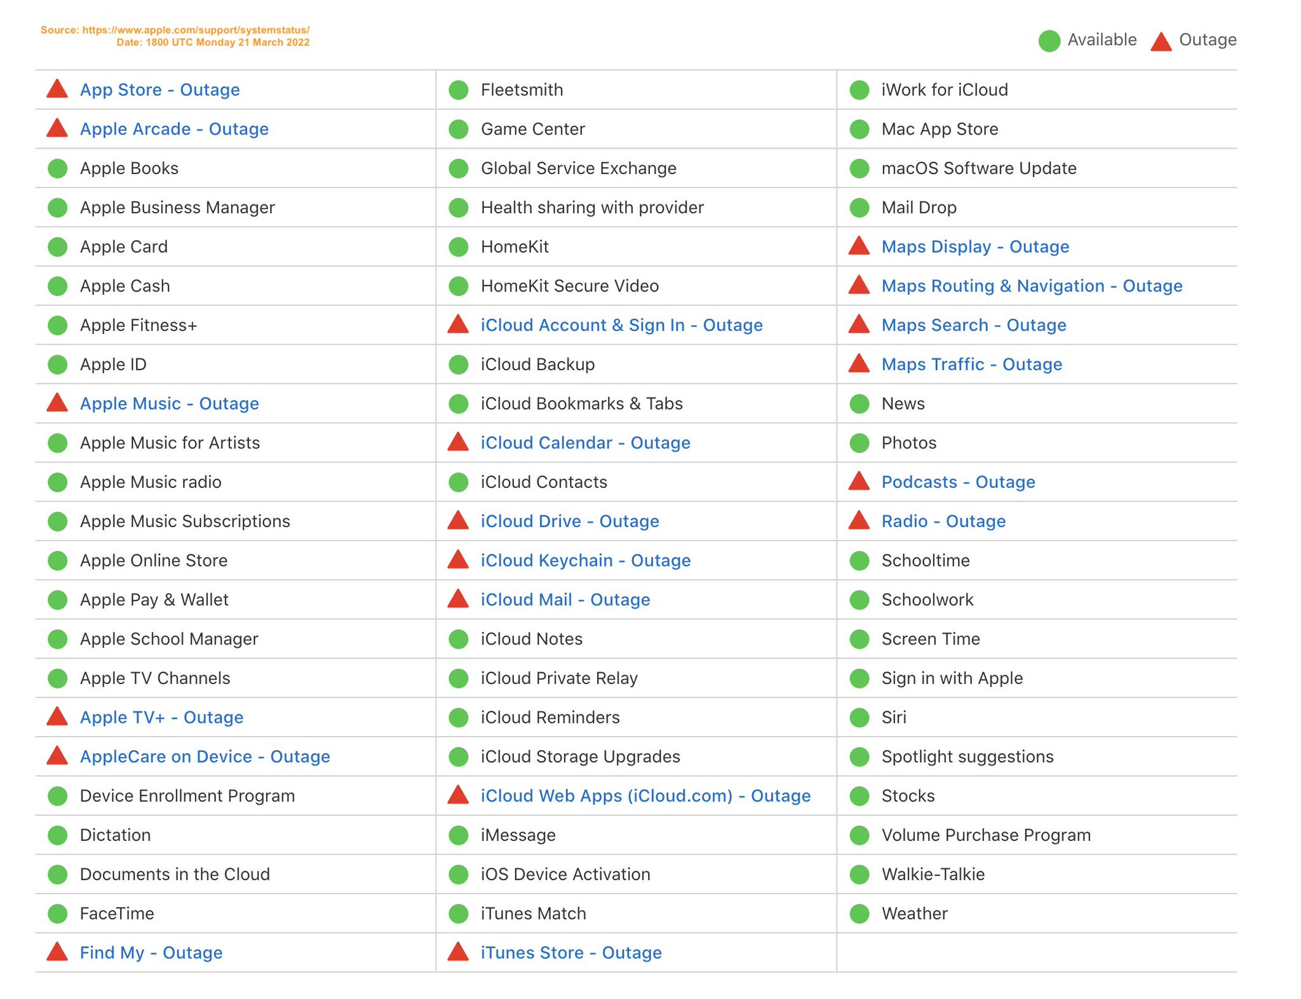Click the red Outage legend triangle
1301x999 pixels.
(x=1161, y=42)
